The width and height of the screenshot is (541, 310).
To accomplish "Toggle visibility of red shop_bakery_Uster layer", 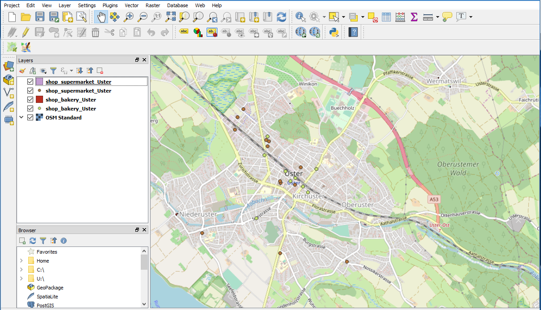I will [x=30, y=100].
